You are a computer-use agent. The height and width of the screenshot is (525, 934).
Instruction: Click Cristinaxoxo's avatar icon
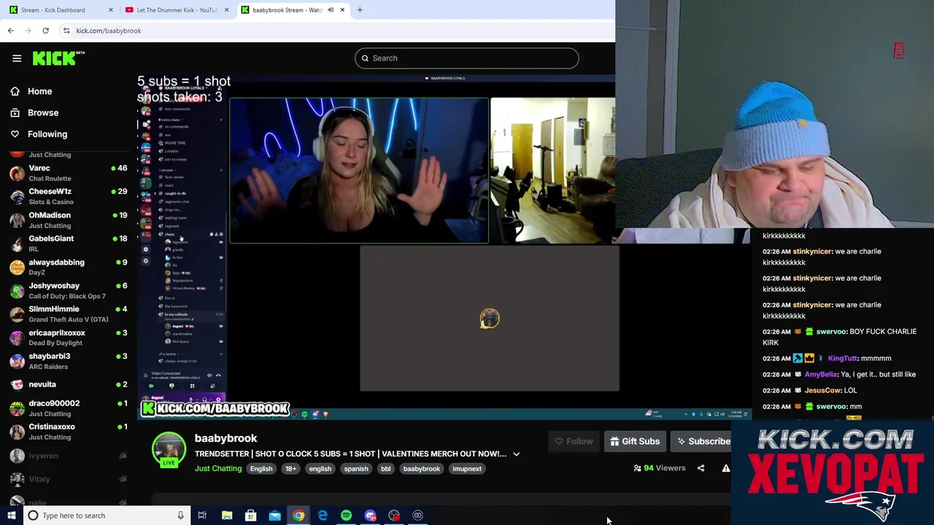point(17,432)
